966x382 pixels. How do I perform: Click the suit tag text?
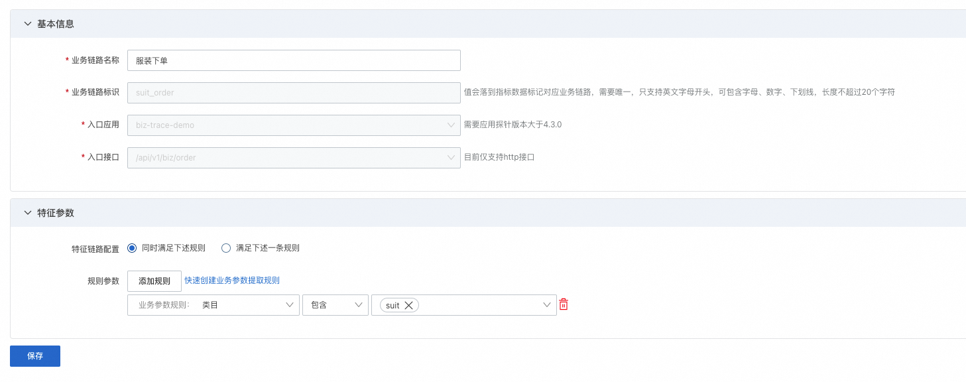click(x=392, y=306)
